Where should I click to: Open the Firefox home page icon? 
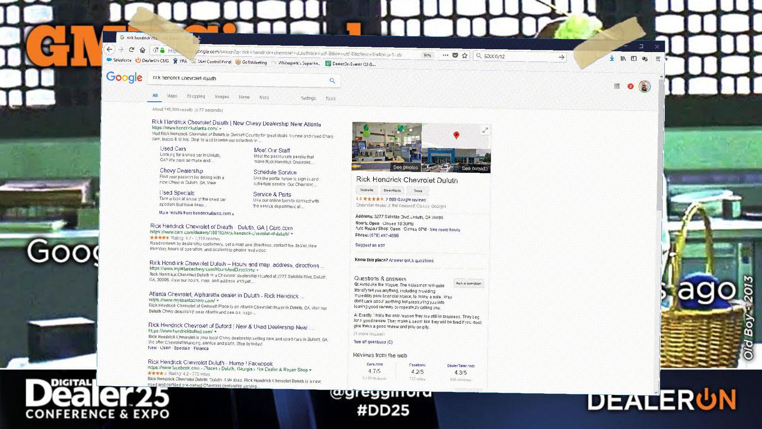[x=142, y=50]
